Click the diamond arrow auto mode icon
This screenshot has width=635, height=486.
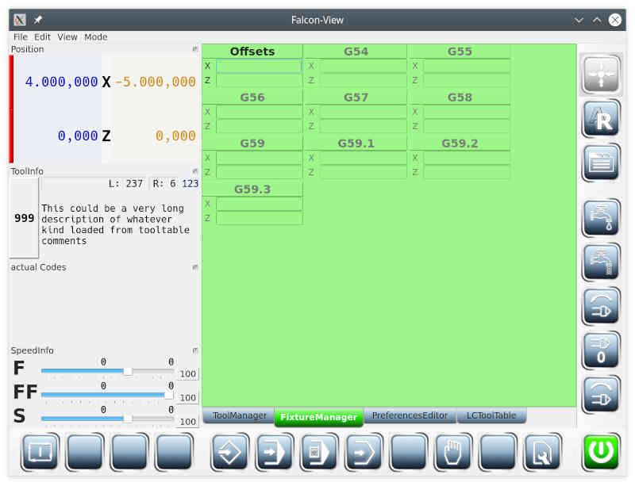click(x=230, y=452)
